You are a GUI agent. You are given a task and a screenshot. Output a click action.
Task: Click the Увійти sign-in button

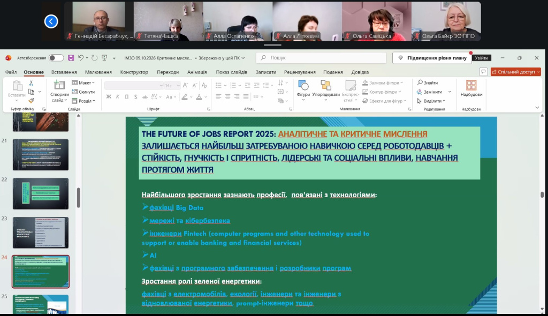tap(481, 58)
